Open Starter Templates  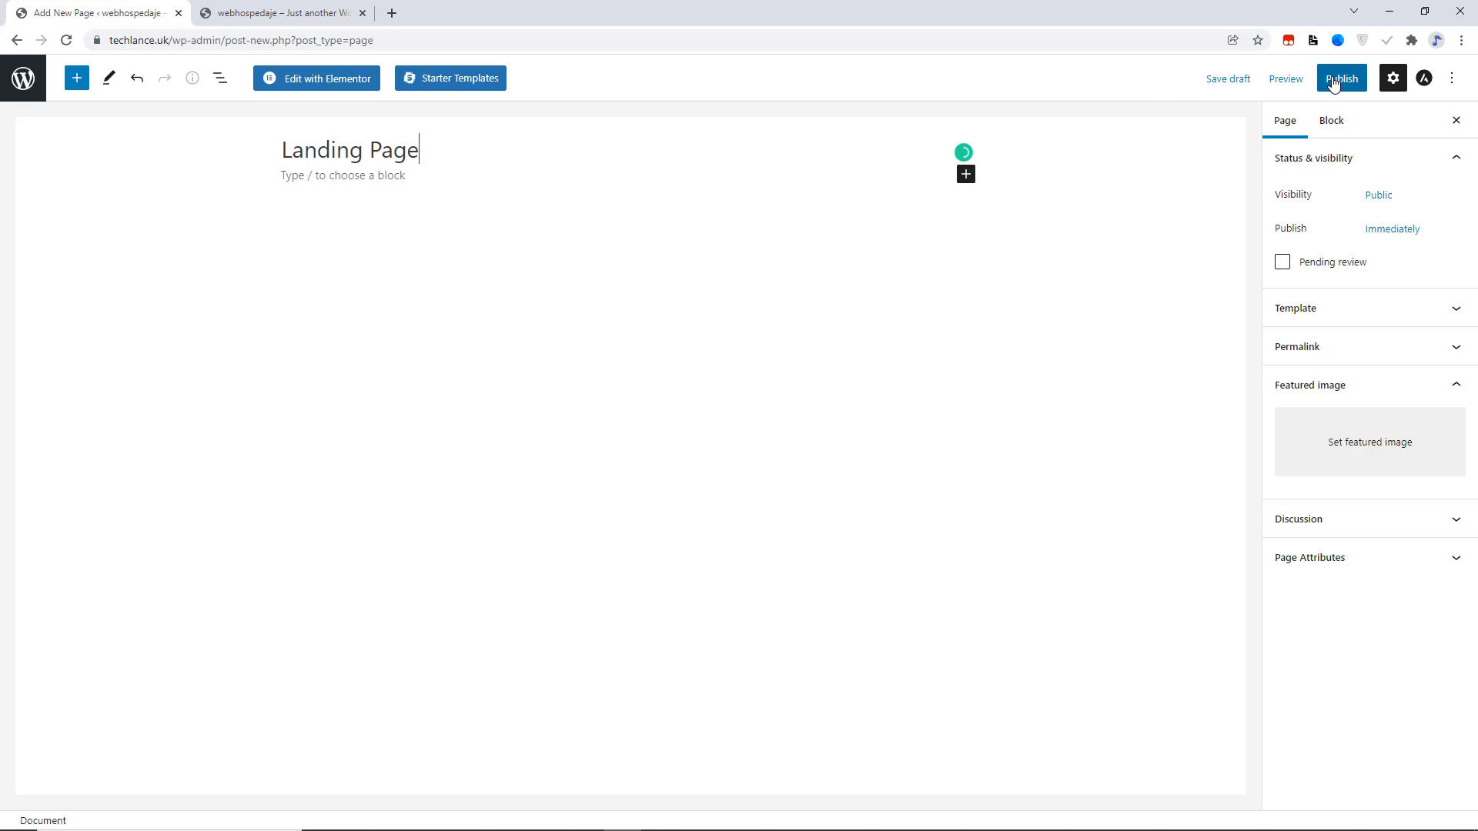click(450, 78)
